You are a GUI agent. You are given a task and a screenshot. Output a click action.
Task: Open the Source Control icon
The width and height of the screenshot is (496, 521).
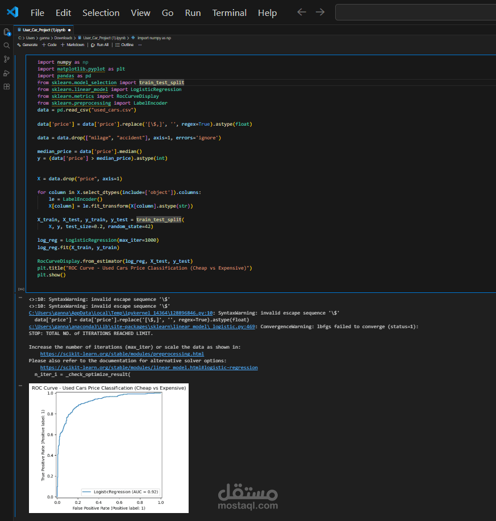[x=6, y=59]
